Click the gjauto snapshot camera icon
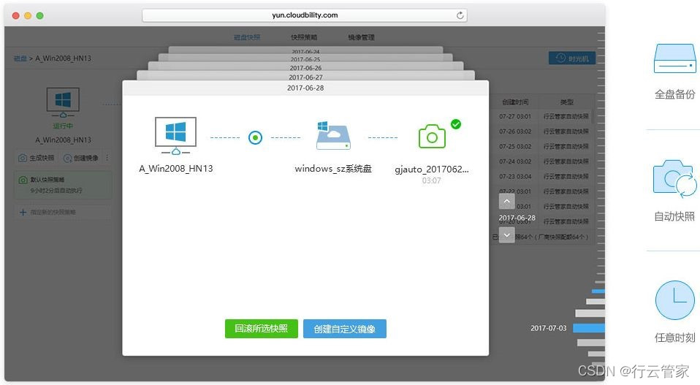700x385 pixels. (432, 136)
